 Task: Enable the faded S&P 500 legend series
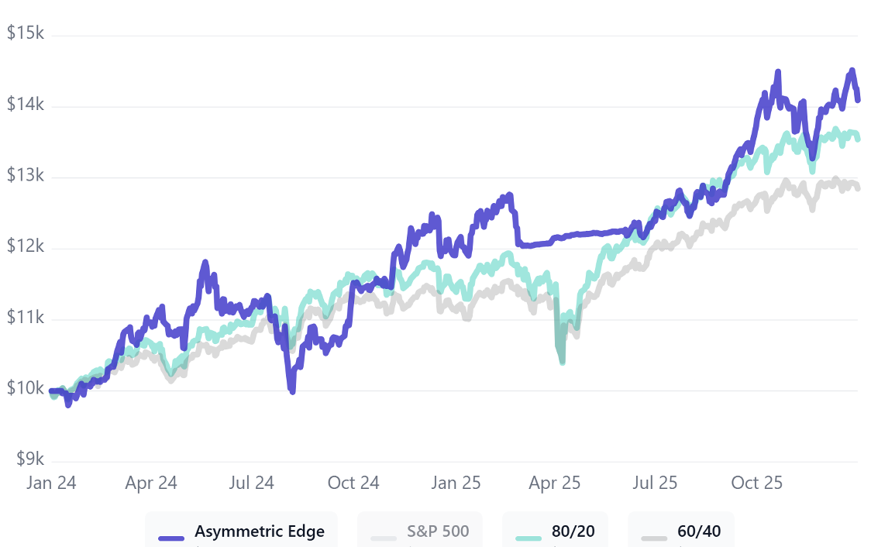(x=438, y=532)
